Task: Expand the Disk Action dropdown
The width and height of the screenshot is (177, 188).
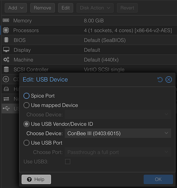Action: [95, 8]
